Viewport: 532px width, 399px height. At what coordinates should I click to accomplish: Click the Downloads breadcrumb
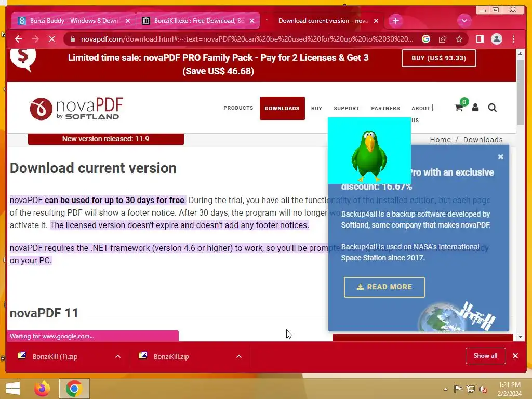(x=483, y=140)
